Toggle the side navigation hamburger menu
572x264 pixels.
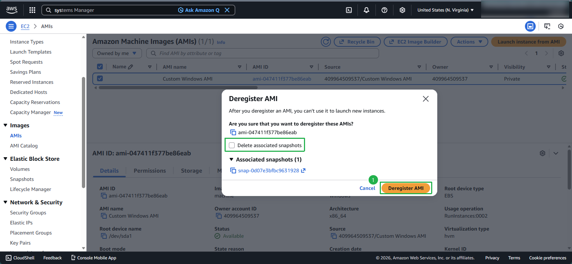click(x=11, y=26)
